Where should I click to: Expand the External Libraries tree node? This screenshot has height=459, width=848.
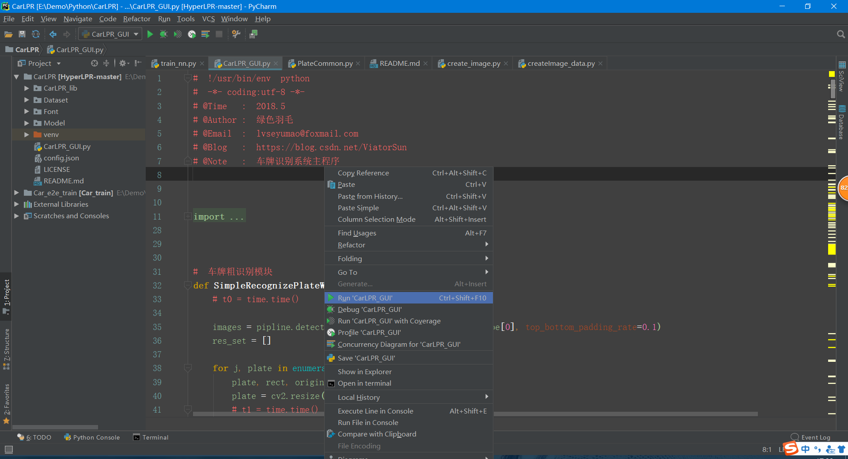(x=17, y=204)
